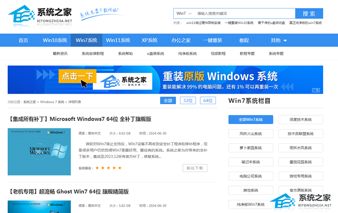
Task: Select 纯净版Win7系统 category button
Action: (251, 205)
